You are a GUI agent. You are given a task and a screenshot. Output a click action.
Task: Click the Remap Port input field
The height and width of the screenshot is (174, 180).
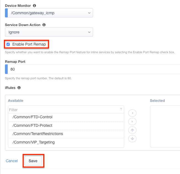click(94, 69)
